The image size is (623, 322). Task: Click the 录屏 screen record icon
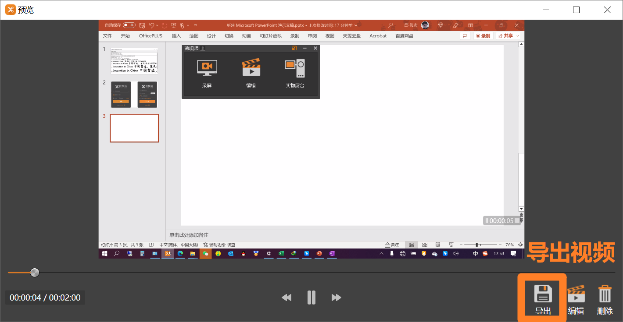[207, 68]
